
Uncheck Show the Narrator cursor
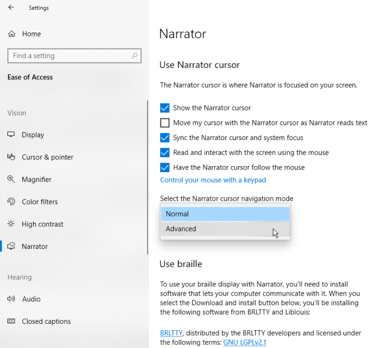[165, 108]
